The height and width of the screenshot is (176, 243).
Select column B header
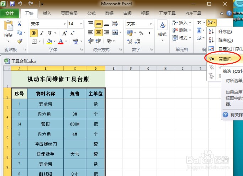(x=46, y=69)
